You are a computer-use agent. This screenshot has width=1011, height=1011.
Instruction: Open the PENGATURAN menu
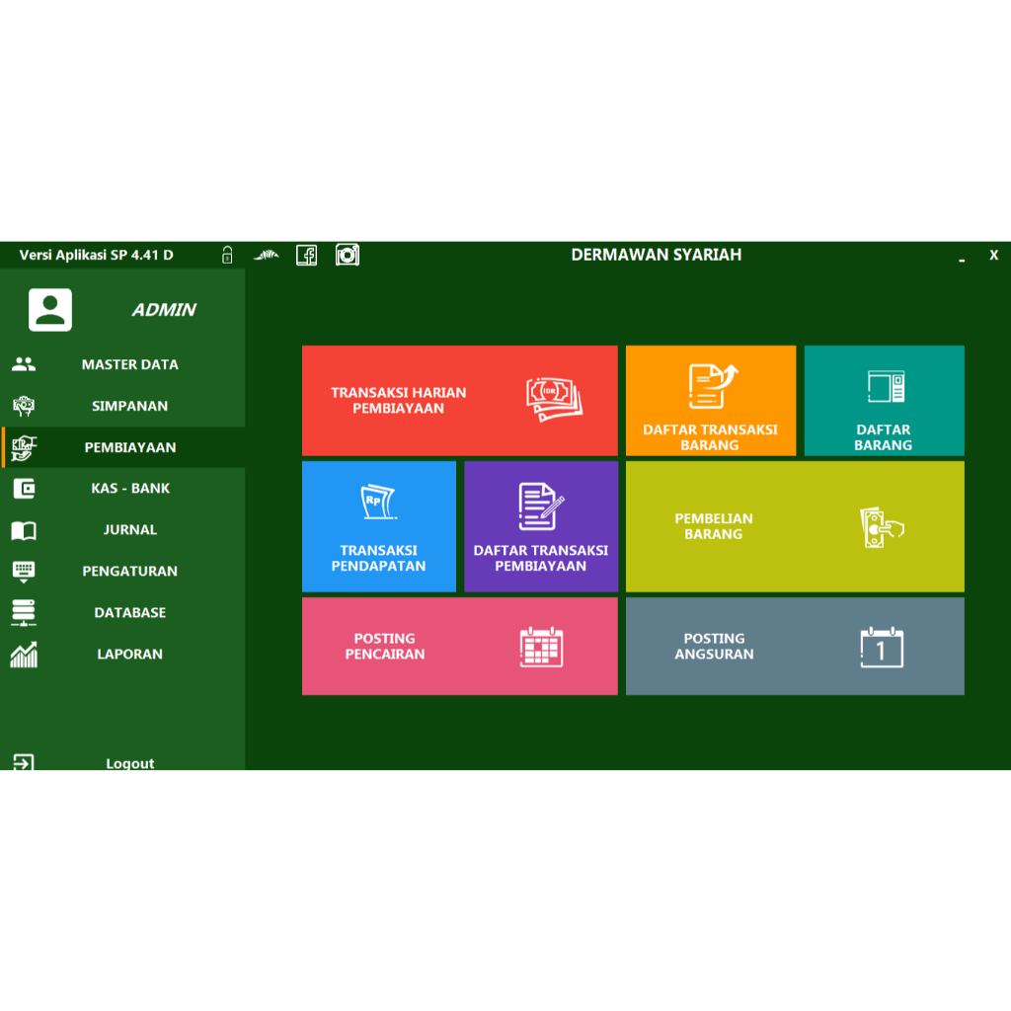pos(122,572)
